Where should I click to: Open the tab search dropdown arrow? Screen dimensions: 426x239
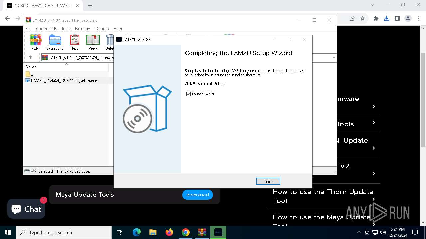[372, 5]
